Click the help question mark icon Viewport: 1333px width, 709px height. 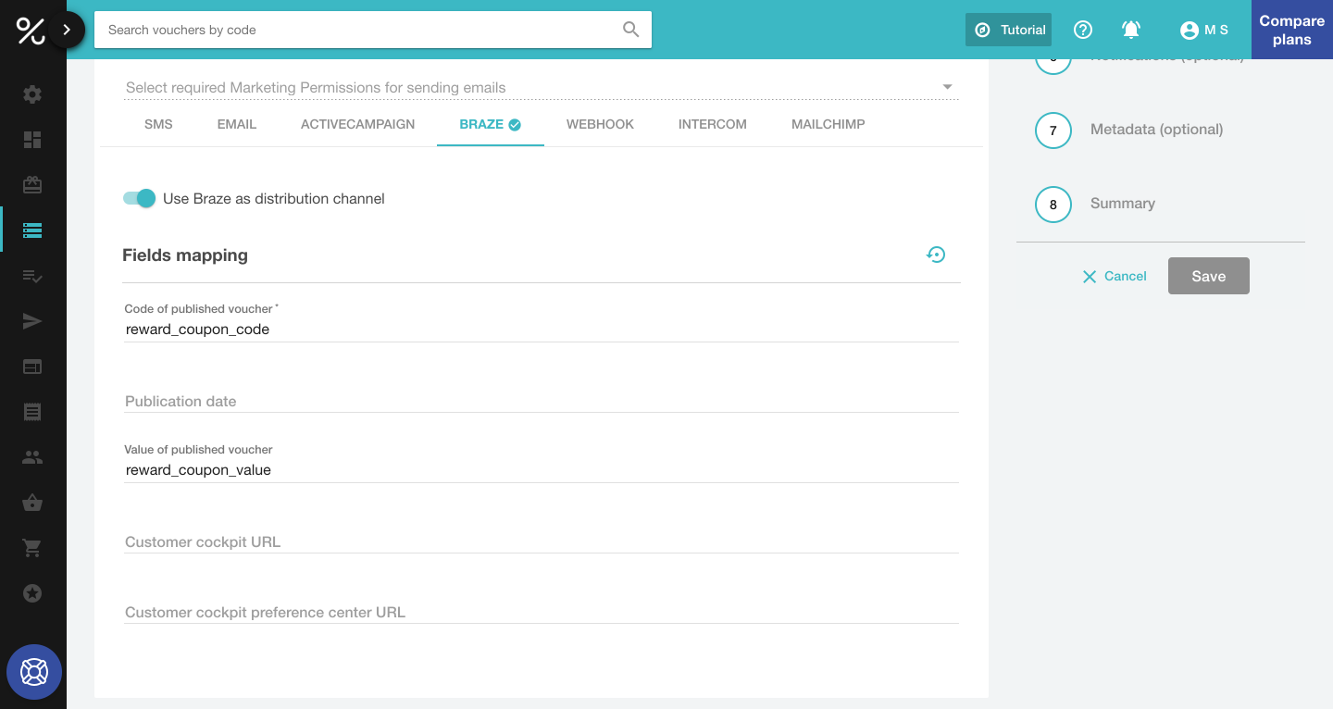[x=1083, y=30]
